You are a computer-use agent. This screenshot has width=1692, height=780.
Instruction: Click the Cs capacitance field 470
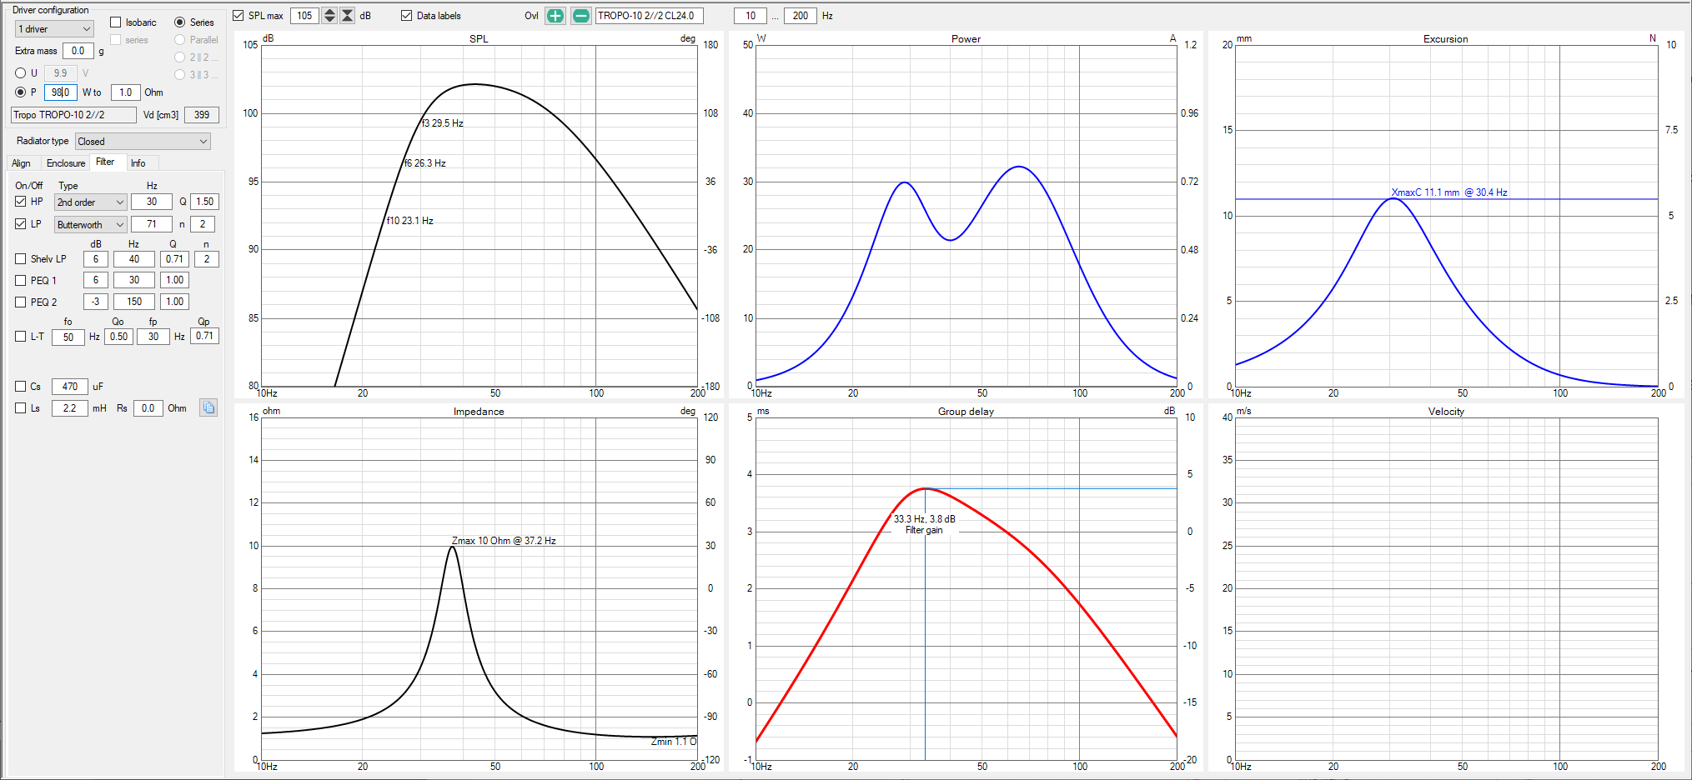pyautogui.click(x=70, y=387)
